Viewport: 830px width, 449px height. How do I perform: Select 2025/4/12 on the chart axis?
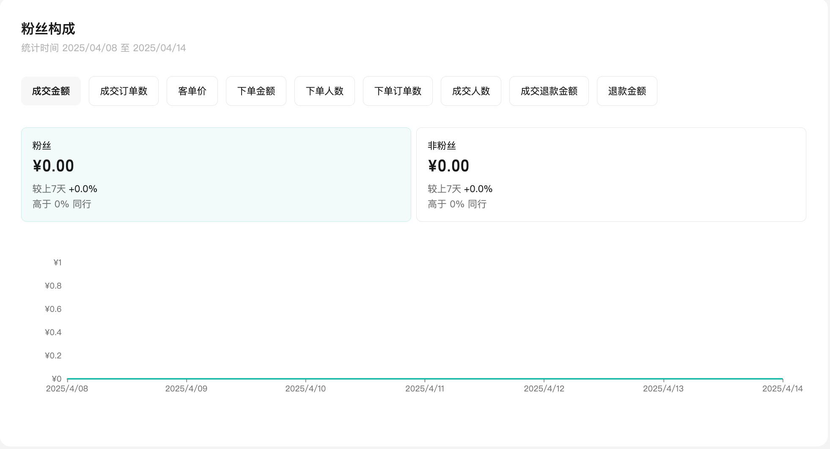544,388
